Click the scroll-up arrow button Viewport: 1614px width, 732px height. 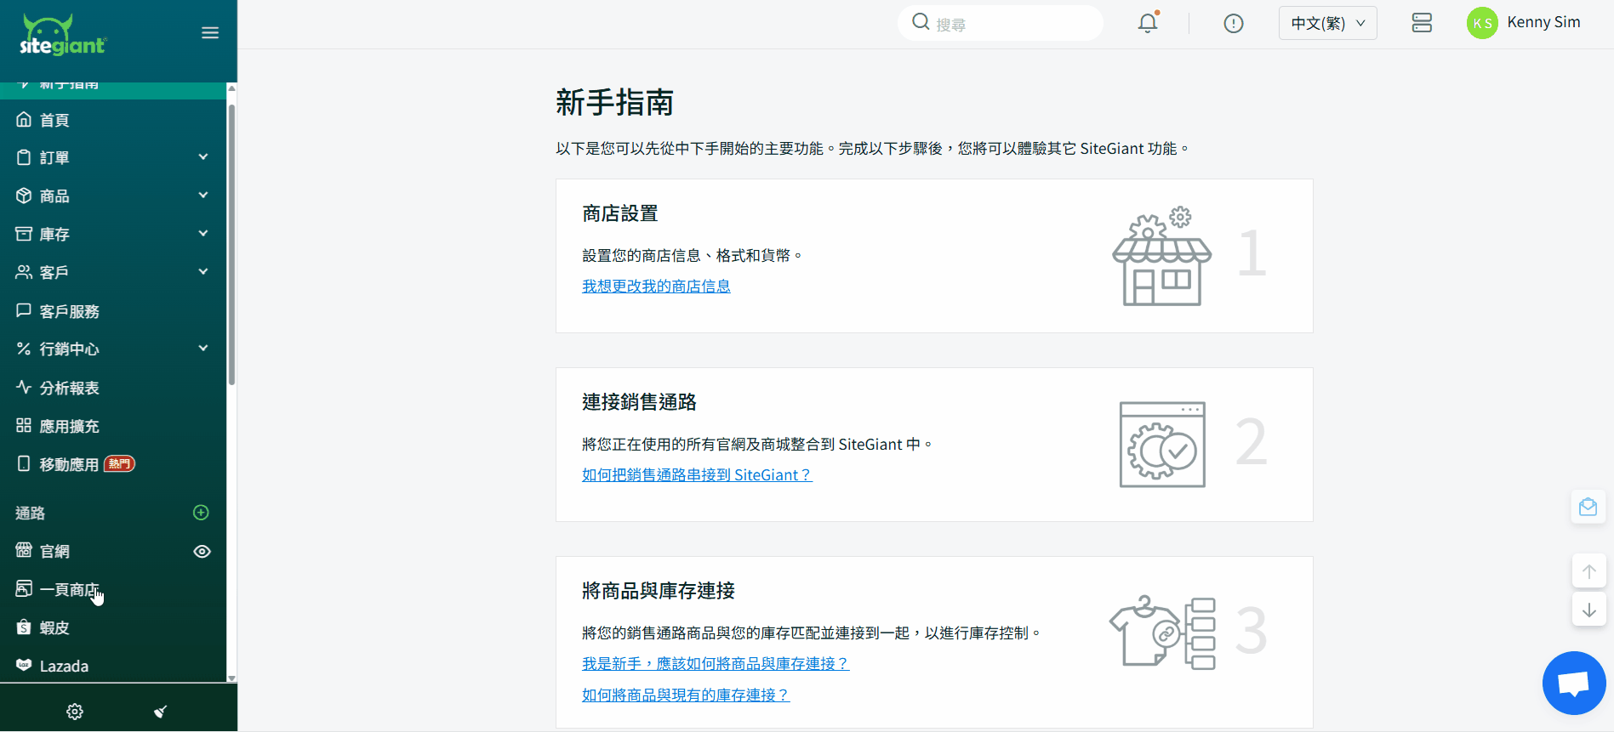[1588, 571]
